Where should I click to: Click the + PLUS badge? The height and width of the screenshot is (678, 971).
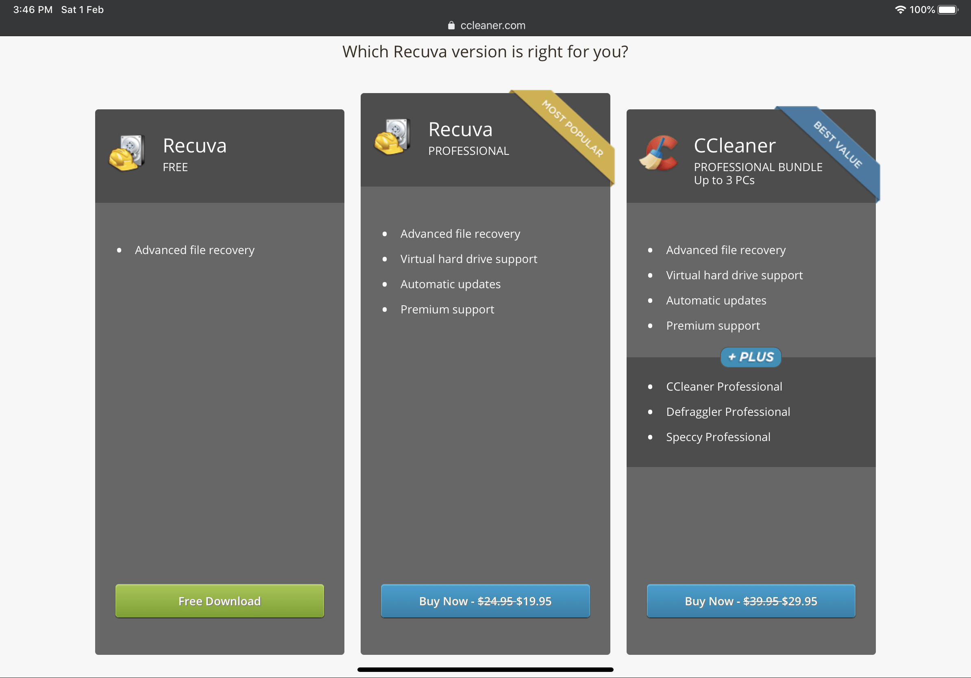[x=751, y=357]
